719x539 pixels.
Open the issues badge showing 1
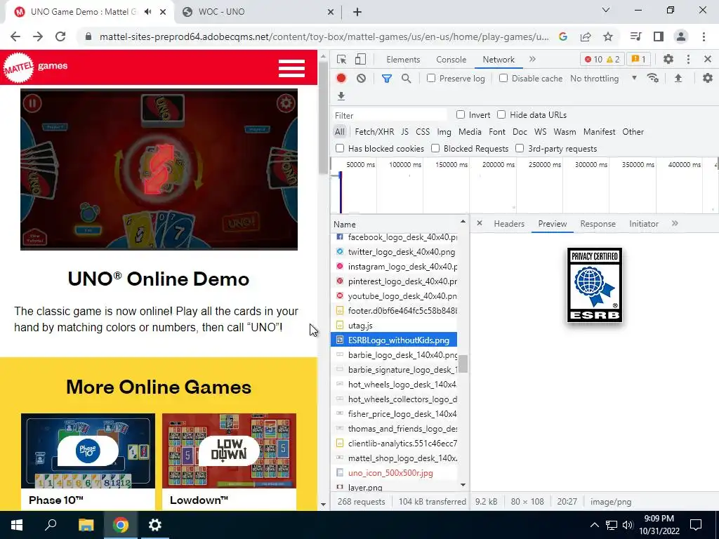coord(638,59)
